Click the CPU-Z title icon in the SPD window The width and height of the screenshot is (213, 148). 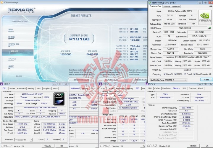point(101,84)
